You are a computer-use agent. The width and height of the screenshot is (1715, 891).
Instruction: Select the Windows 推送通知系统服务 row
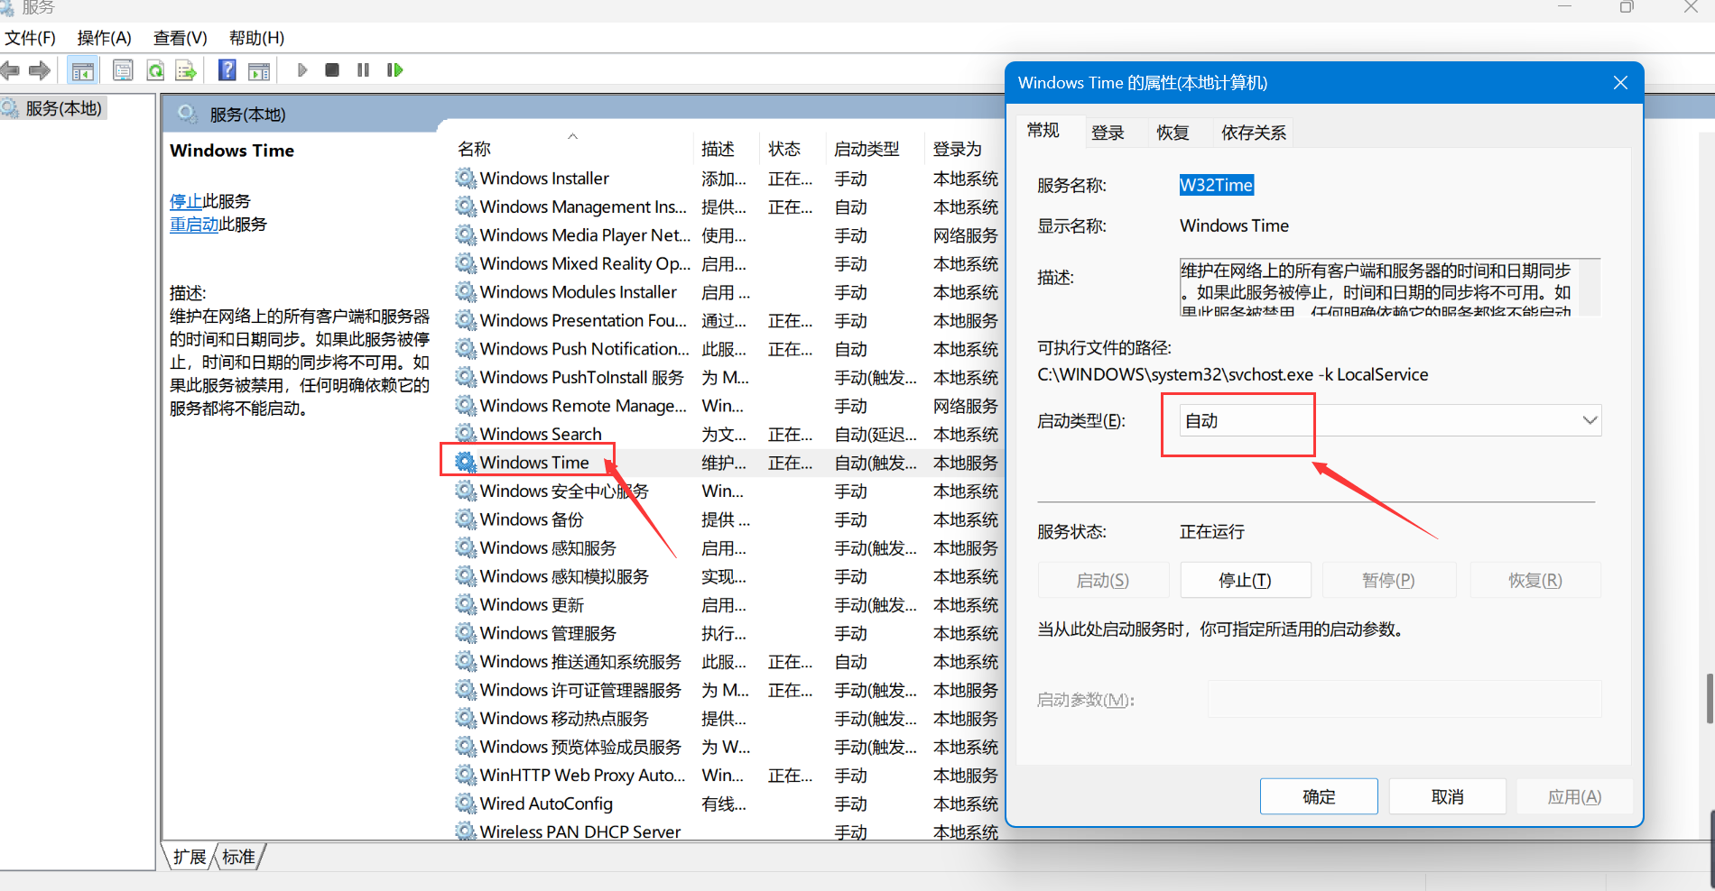[727, 661]
